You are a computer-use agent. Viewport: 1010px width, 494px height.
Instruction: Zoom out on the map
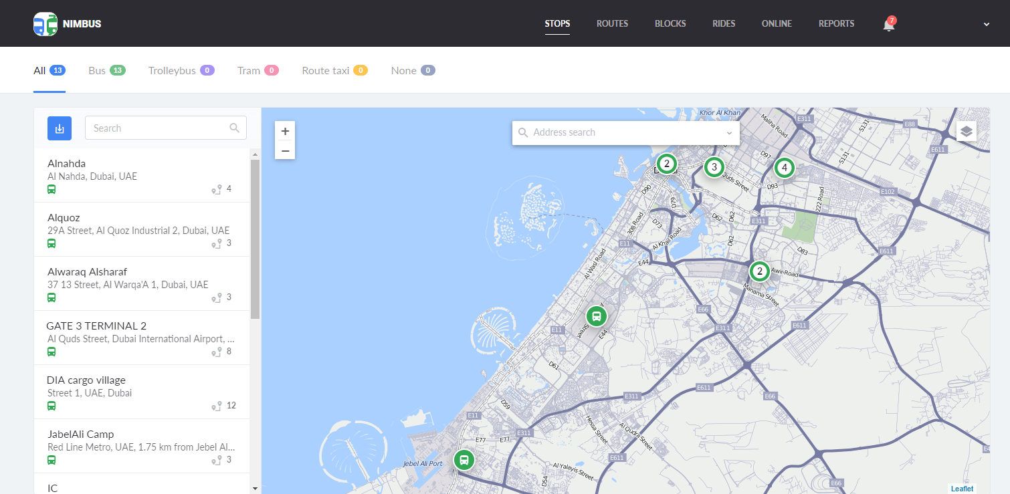click(x=285, y=150)
